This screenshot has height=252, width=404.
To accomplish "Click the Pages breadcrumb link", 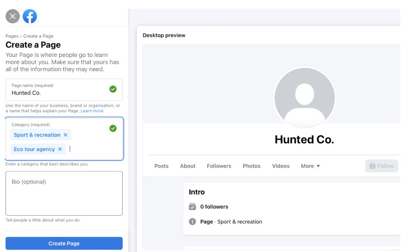I will (12, 36).
